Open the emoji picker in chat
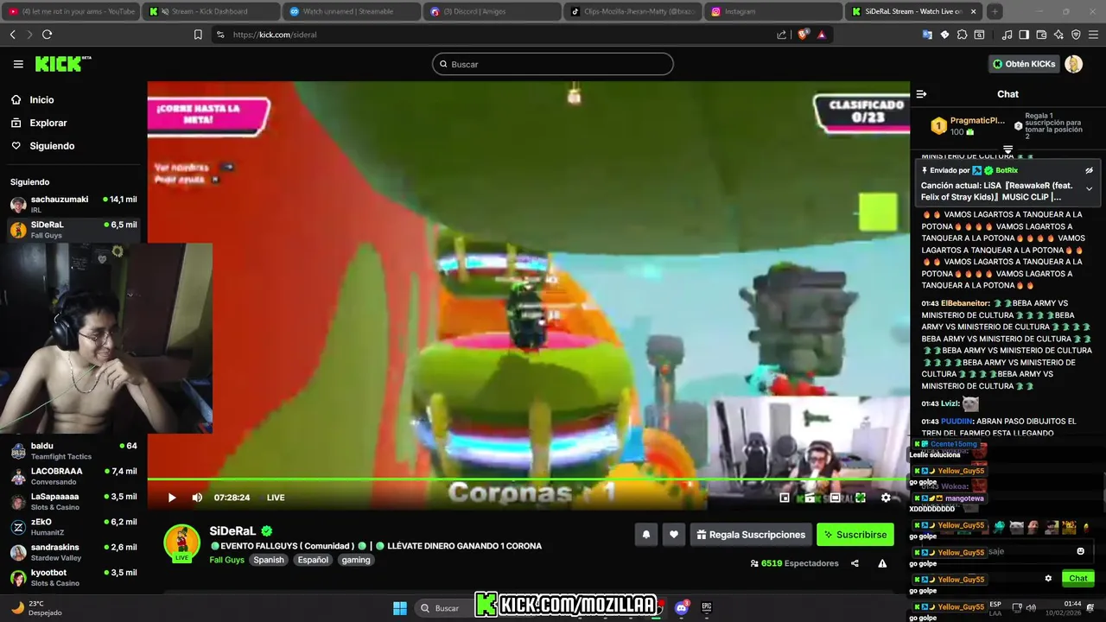 [1080, 551]
